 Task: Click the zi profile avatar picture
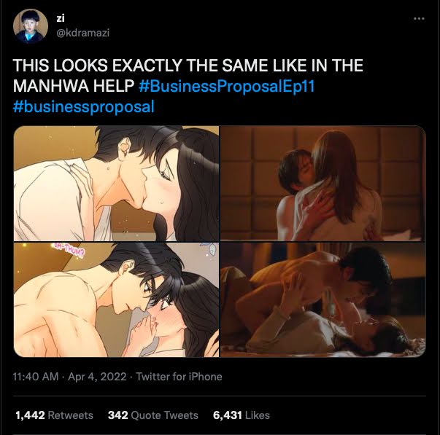(x=31, y=26)
